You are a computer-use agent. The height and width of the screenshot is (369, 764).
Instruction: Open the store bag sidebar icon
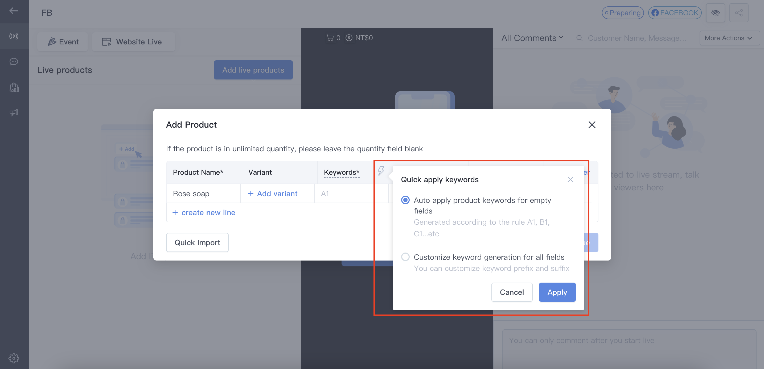pyautogui.click(x=14, y=87)
